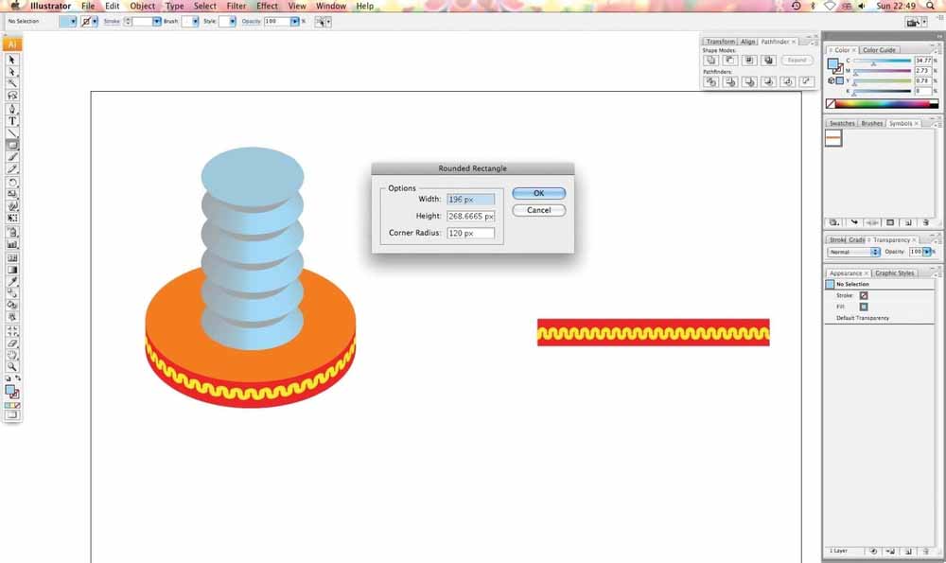
Task: Select the Line Segment tool
Action: [x=11, y=132]
